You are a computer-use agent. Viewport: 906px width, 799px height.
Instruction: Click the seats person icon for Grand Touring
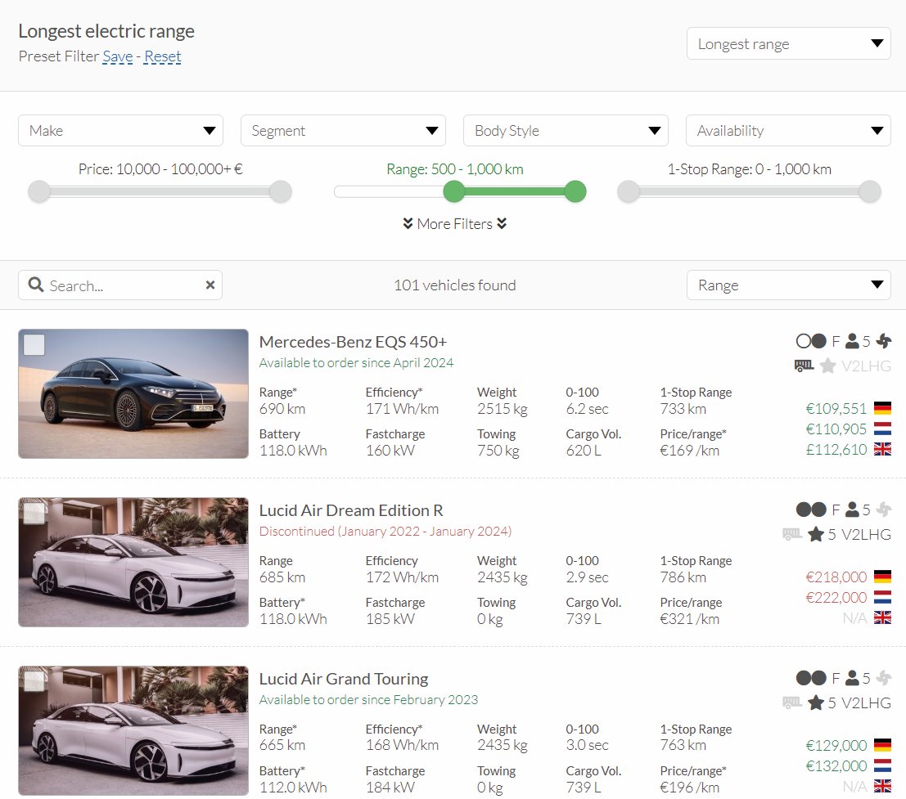(852, 678)
